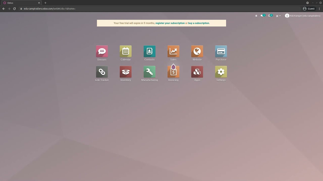Image resolution: width=323 pixels, height=181 pixels.
Task: Click the register your subscription link
Action: click(x=170, y=23)
